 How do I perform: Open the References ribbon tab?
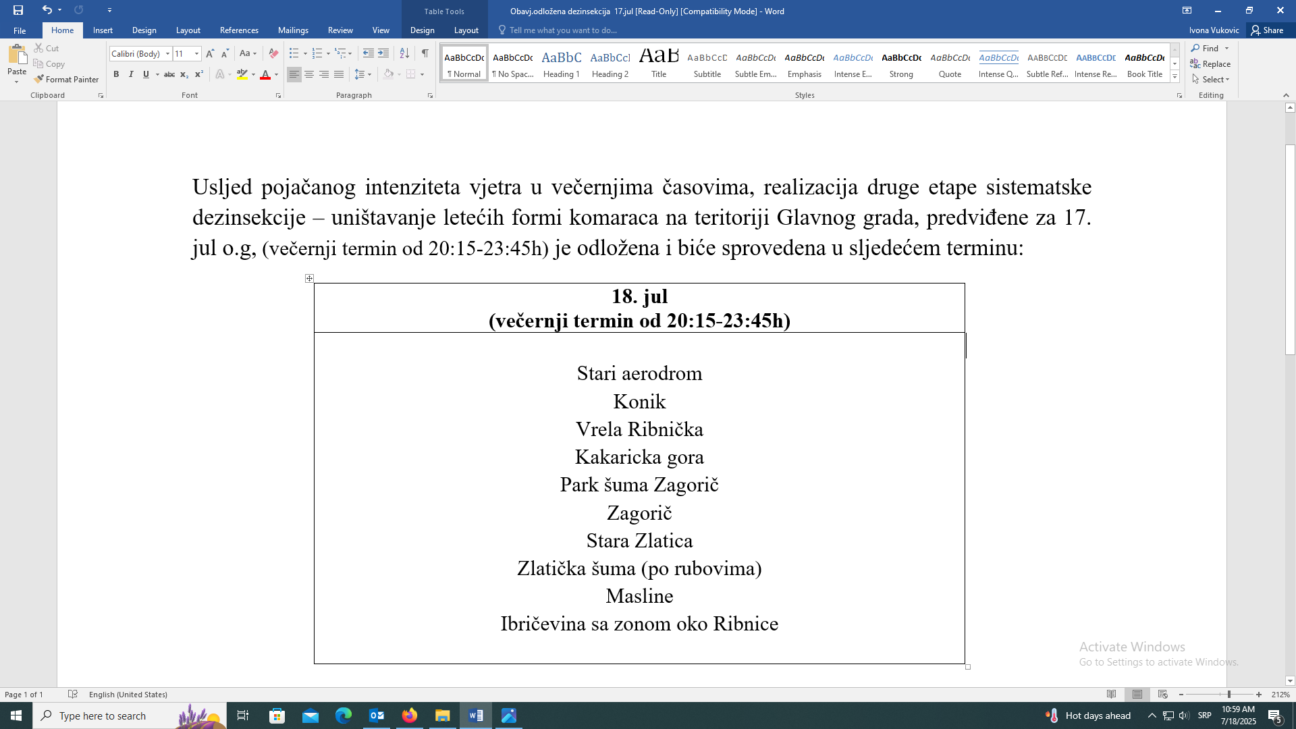[x=239, y=30]
